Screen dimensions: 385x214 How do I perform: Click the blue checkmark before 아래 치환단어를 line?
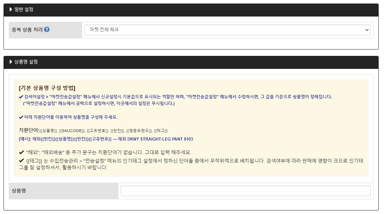[x=21, y=117]
